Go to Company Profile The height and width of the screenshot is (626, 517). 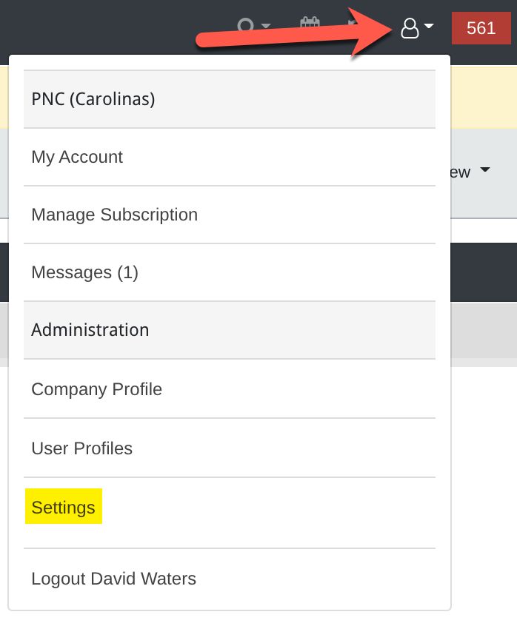(x=96, y=389)
